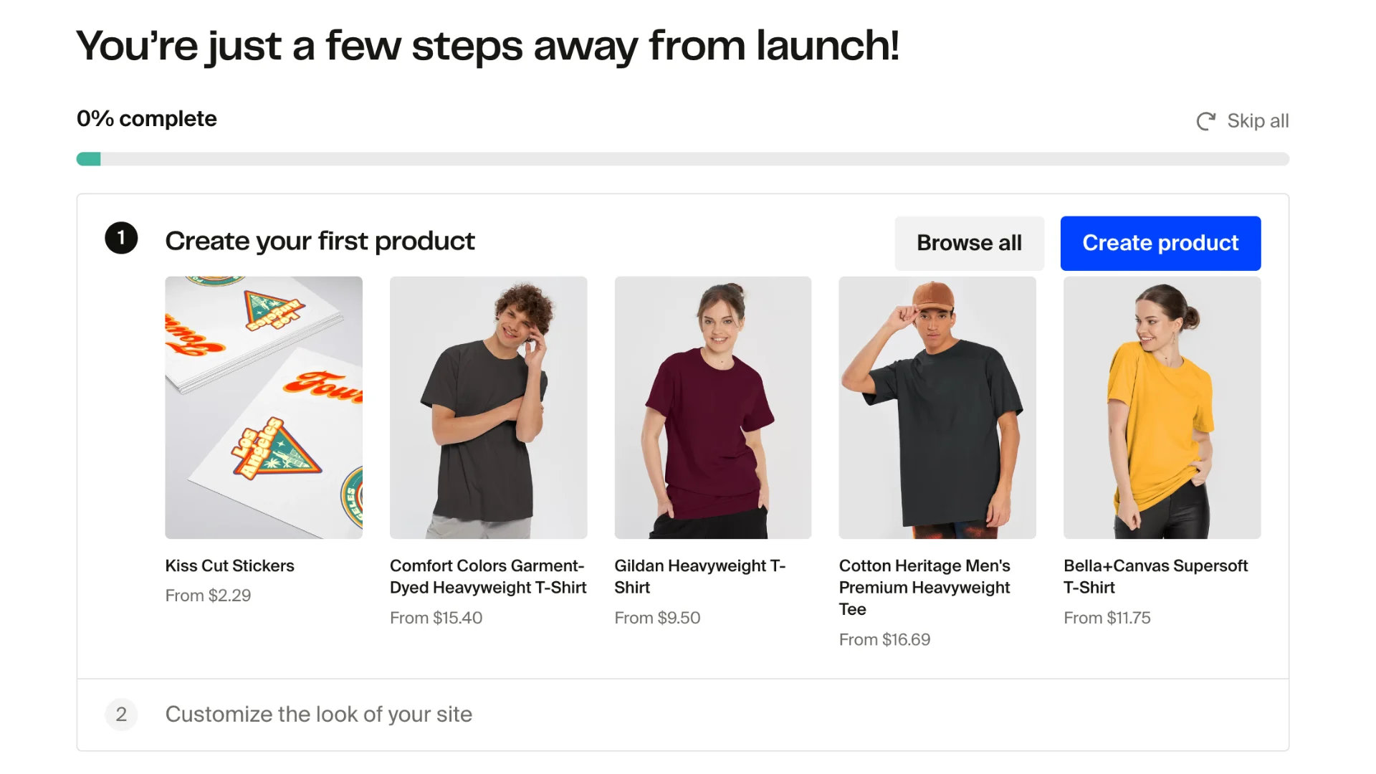Open the Kiss Cut Stickers thumbnail

pos(264,408)
